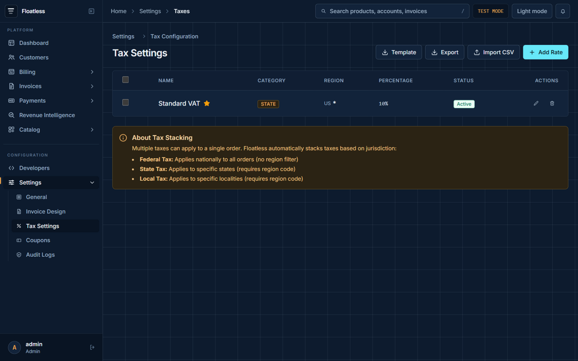
Task: Download the Template file
Action: pyautogui.click(x=399, y=52)
